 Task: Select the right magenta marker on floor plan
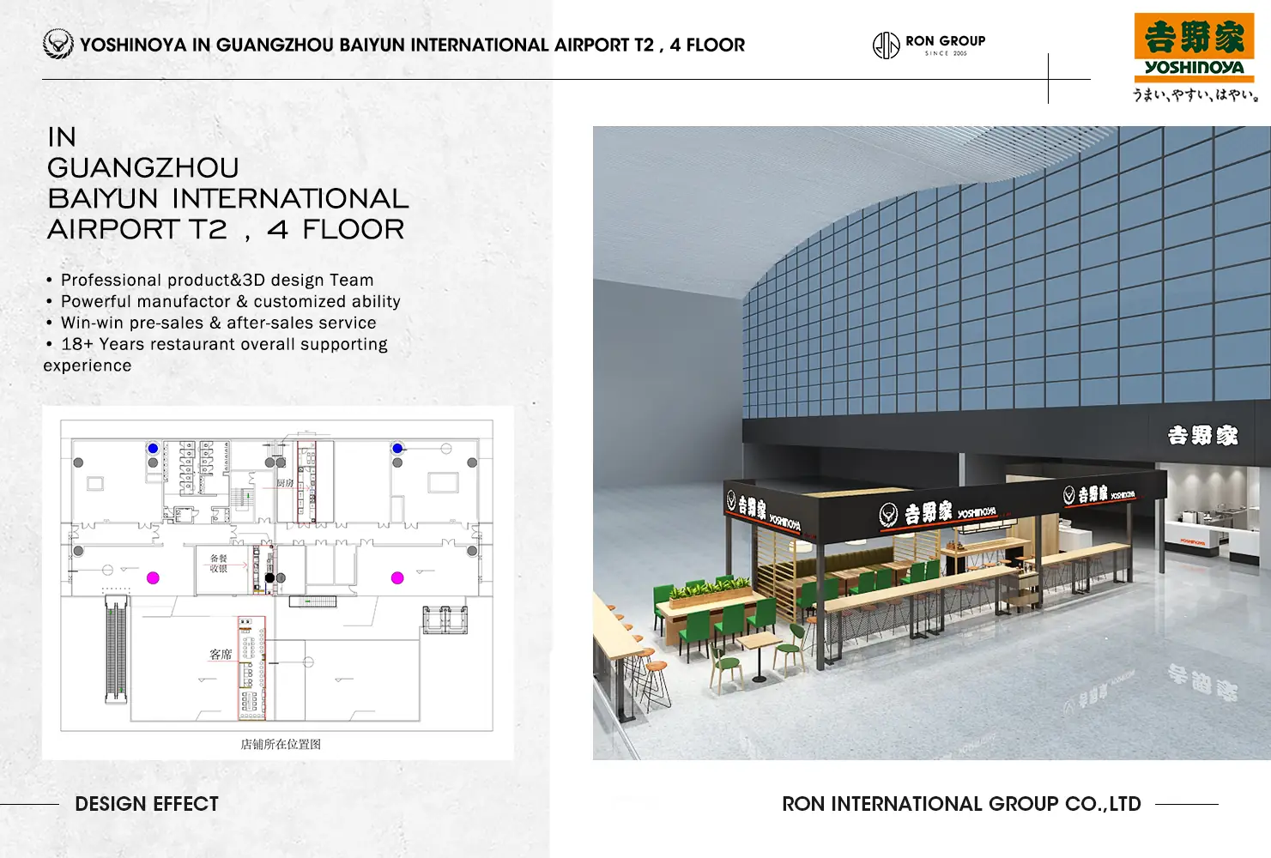click(397, 578)
